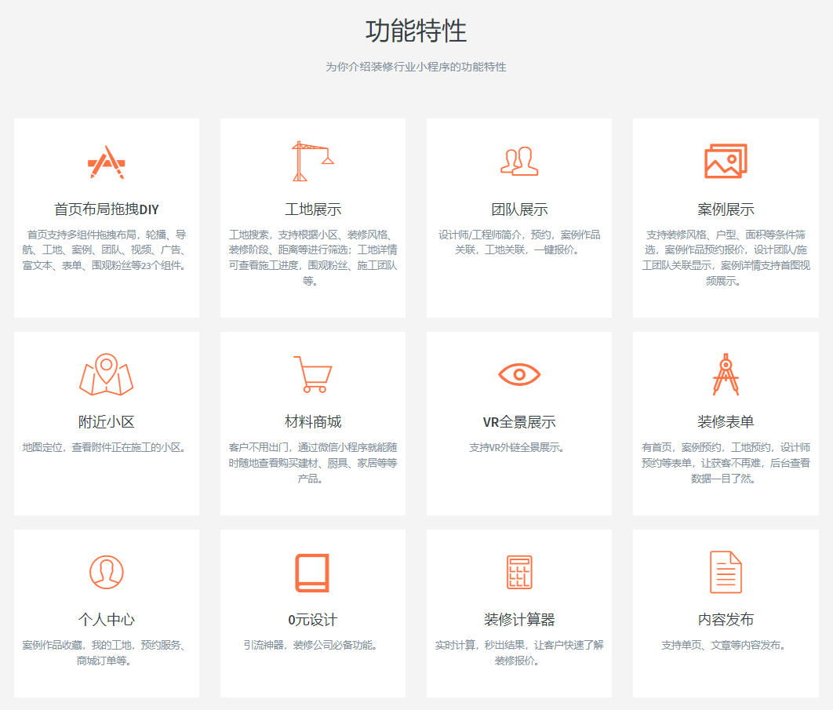Click the 功能特性 page heading
The height and width of the screenshot is (710, 833).
[x=416, y=31]
